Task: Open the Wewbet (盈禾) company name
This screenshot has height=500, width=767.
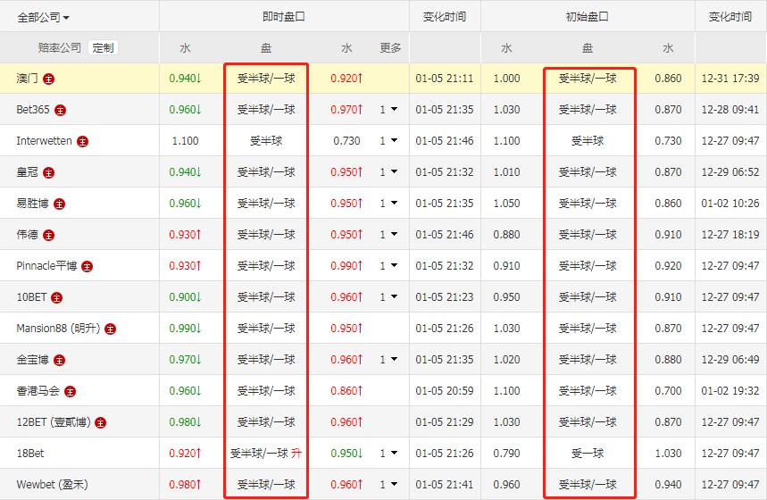Action: [x=52, y=485]
